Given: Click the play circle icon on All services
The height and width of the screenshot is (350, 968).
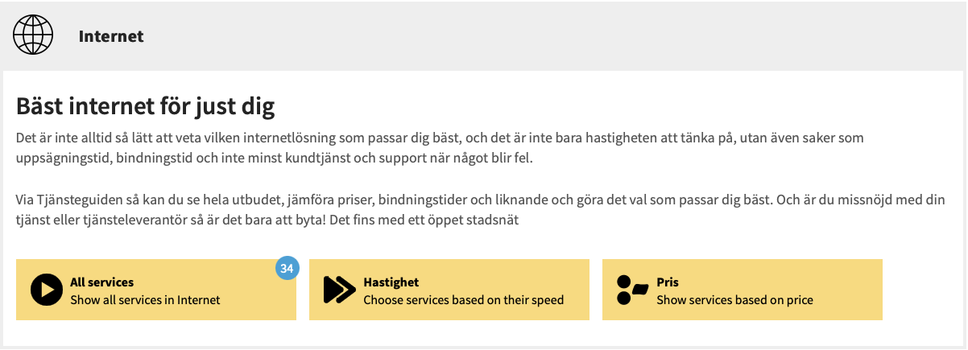Looking at the screenshot, I should 47,290.
